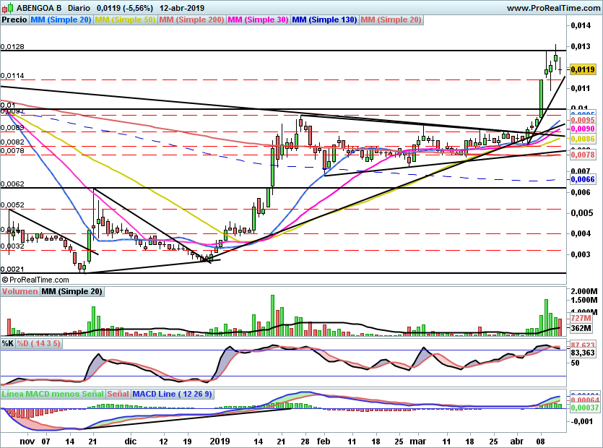The image size is (603, 448).
Task: Click MACD Line ( 12 26 9) label
Action: (x=172, y=394)
